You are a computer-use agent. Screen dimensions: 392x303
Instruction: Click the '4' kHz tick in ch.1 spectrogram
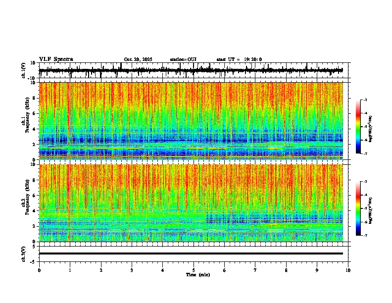click(35, 129)
